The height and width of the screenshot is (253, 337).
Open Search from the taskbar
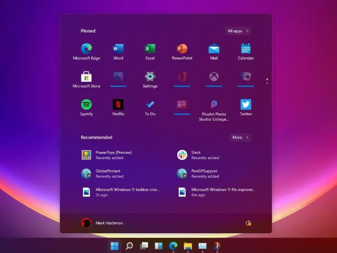coord(129,246)
